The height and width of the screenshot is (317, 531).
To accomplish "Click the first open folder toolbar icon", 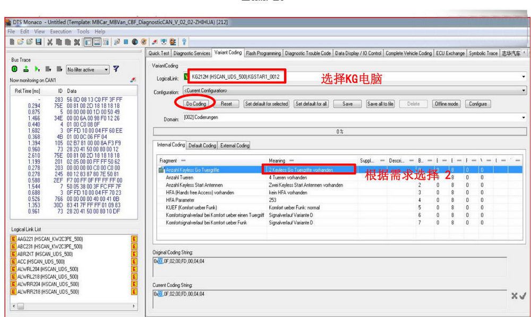I will pos(20,41).
